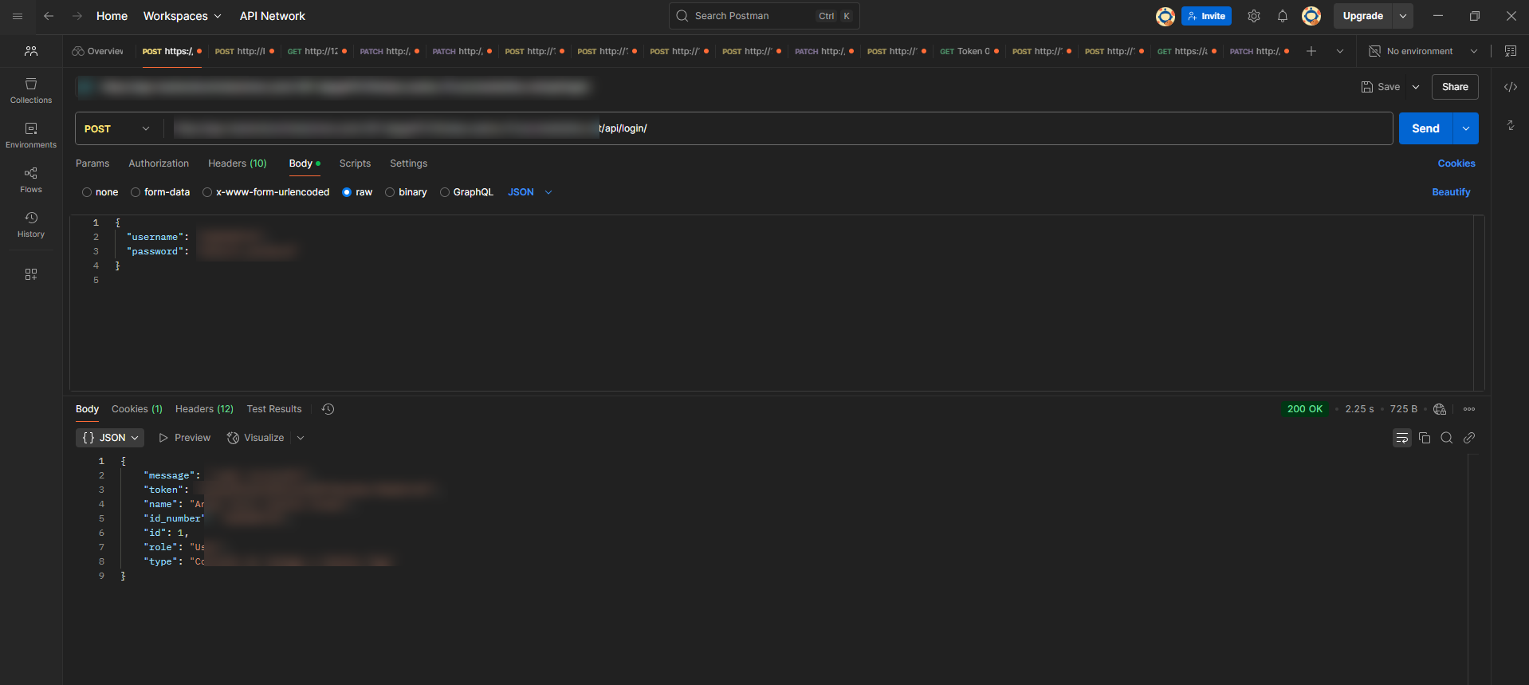
Task: Click the notifications bell icon
Action: click(x=1283, y=16)
